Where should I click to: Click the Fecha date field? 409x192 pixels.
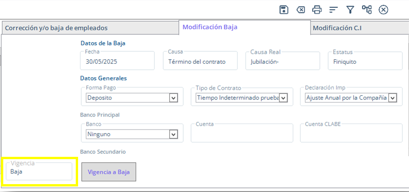pos(117,62)
